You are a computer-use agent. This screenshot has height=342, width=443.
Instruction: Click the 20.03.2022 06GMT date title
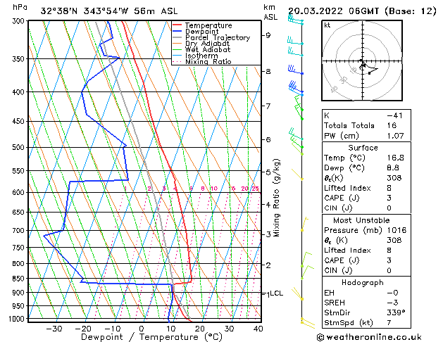pos(361,11)
